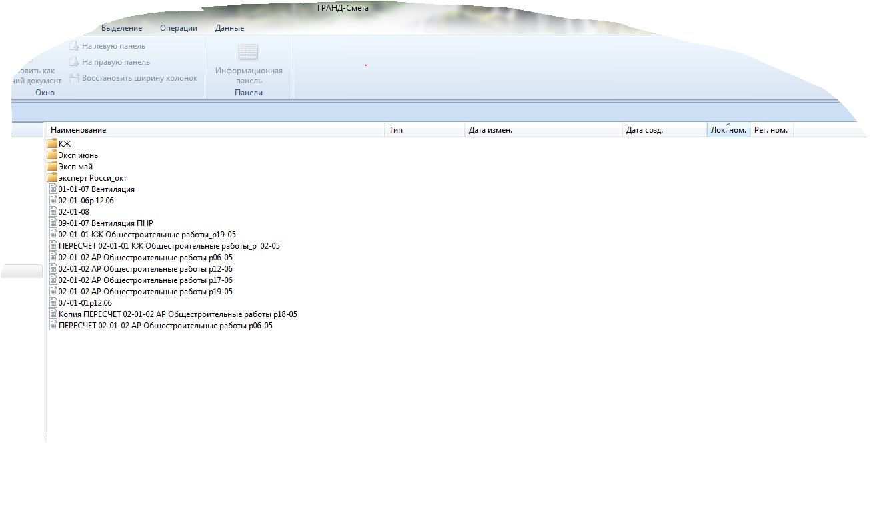Viewport: 895px width, 511px height.
Task: Toggle the Информационная панель icon
Action: tap(249, 52)
